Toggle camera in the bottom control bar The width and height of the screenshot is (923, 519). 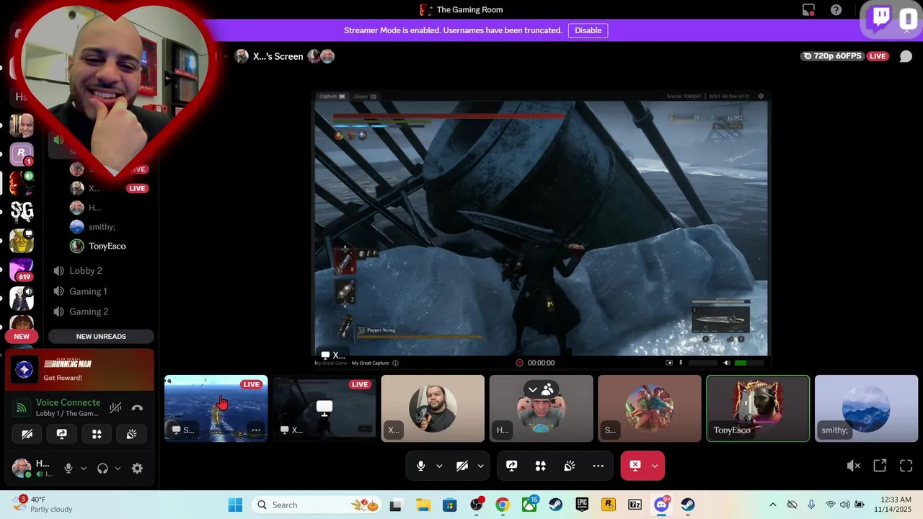[462, 466]
